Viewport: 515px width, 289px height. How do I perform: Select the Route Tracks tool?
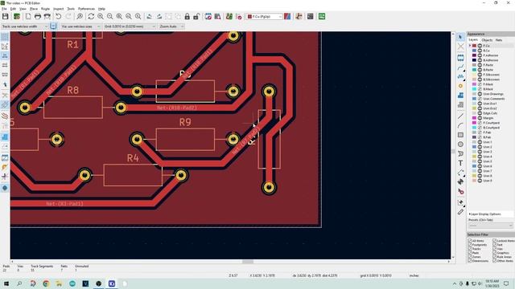460,67
